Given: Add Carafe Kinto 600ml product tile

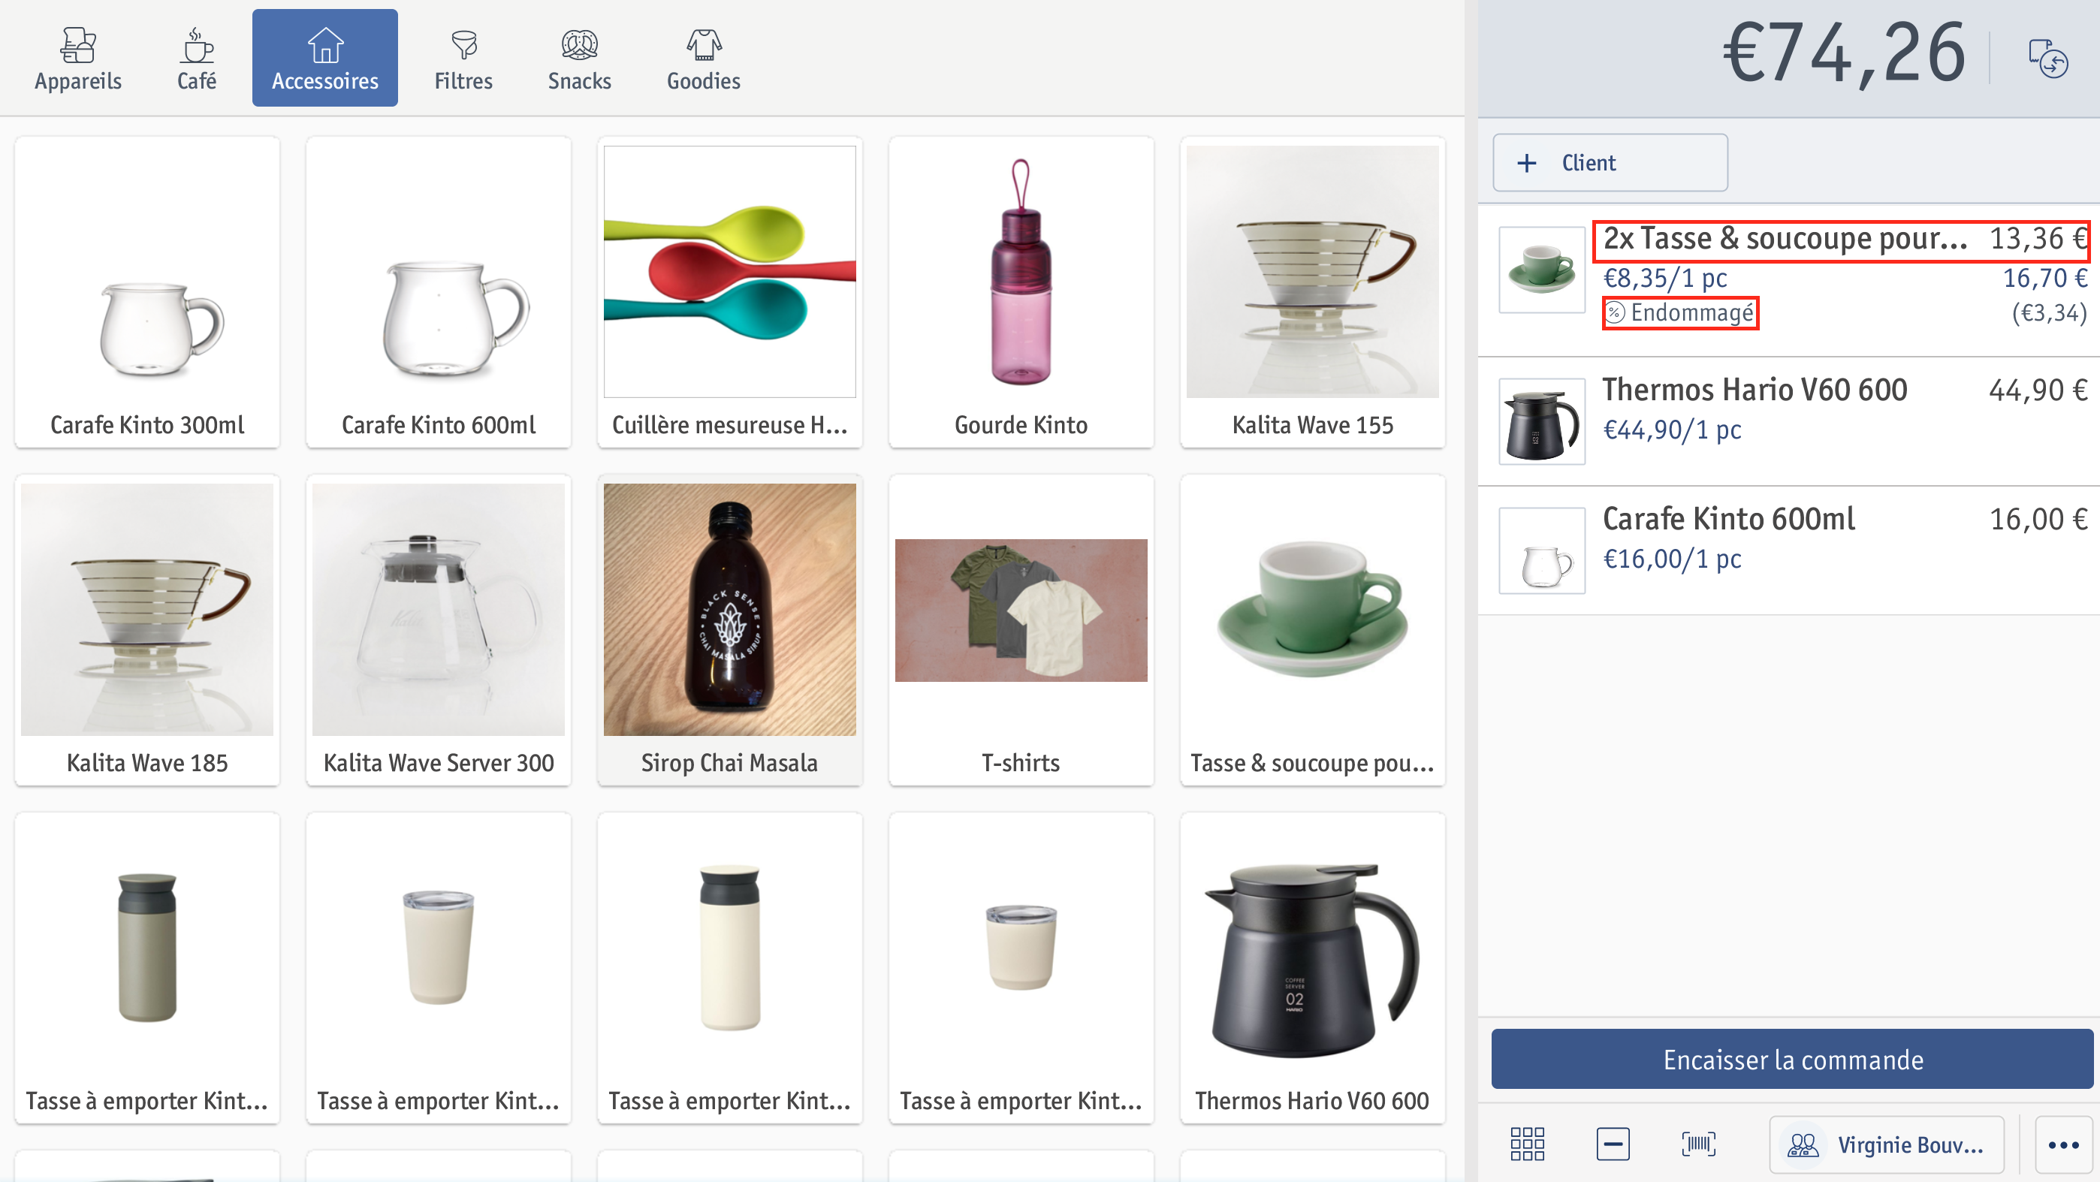Looking at the screenshot, I should tap(439, 292).
